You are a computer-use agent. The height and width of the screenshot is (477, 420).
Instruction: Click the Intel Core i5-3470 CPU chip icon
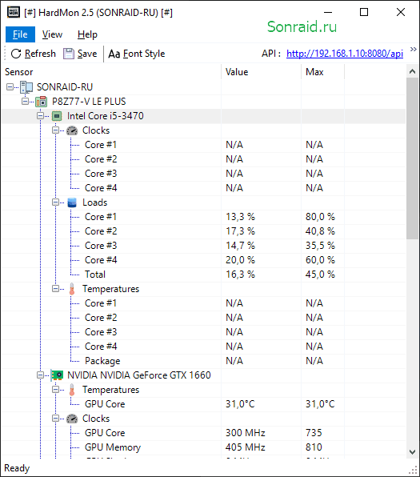click(57, 116)
